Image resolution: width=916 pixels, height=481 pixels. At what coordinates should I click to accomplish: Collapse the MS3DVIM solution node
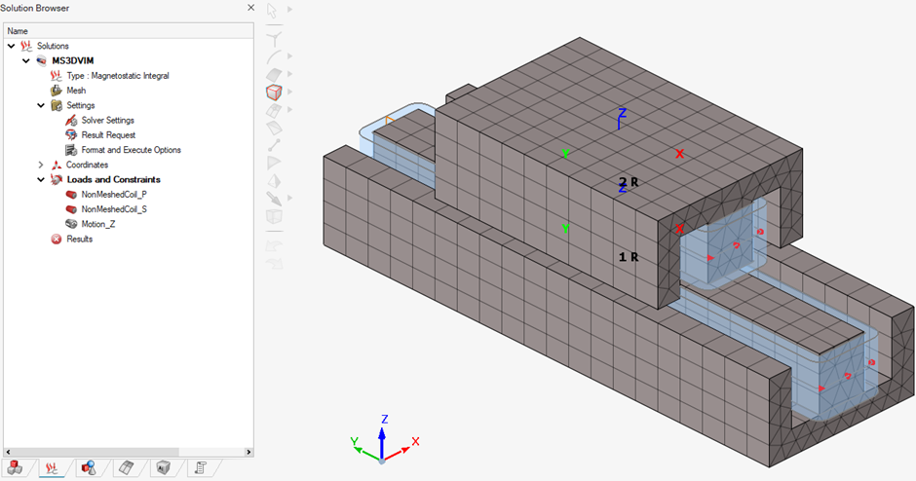tap(26, 60)
